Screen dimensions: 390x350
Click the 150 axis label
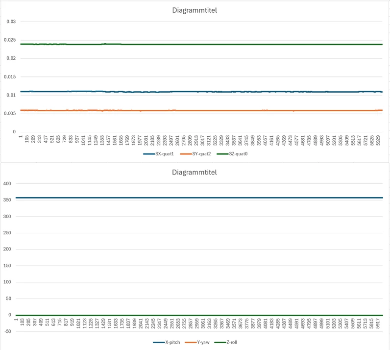click(x=7, y=266)
